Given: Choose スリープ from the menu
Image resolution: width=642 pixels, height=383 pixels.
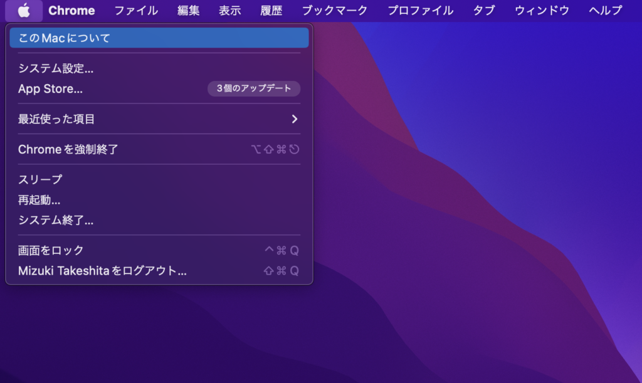Looking at the screenshot, I should click(x=159, y=179).
